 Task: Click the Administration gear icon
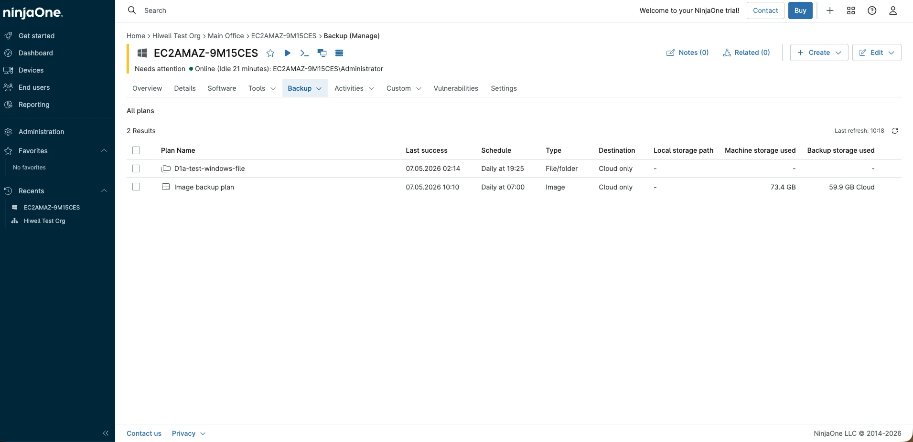click(8, 132)
